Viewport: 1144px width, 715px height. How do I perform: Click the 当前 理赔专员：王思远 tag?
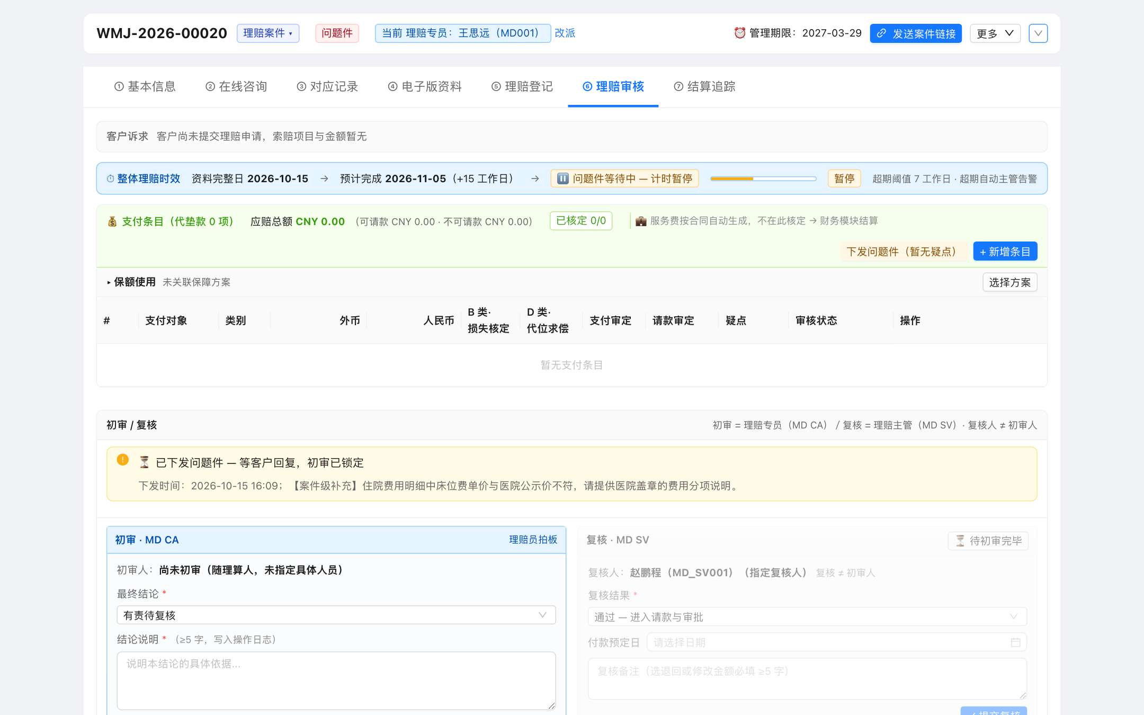(x=463, y=33)
